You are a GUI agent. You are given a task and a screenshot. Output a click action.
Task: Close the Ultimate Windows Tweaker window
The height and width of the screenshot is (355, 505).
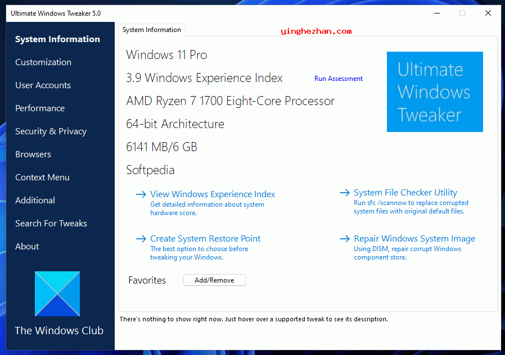pyautogui.click(x=488, y=13)
